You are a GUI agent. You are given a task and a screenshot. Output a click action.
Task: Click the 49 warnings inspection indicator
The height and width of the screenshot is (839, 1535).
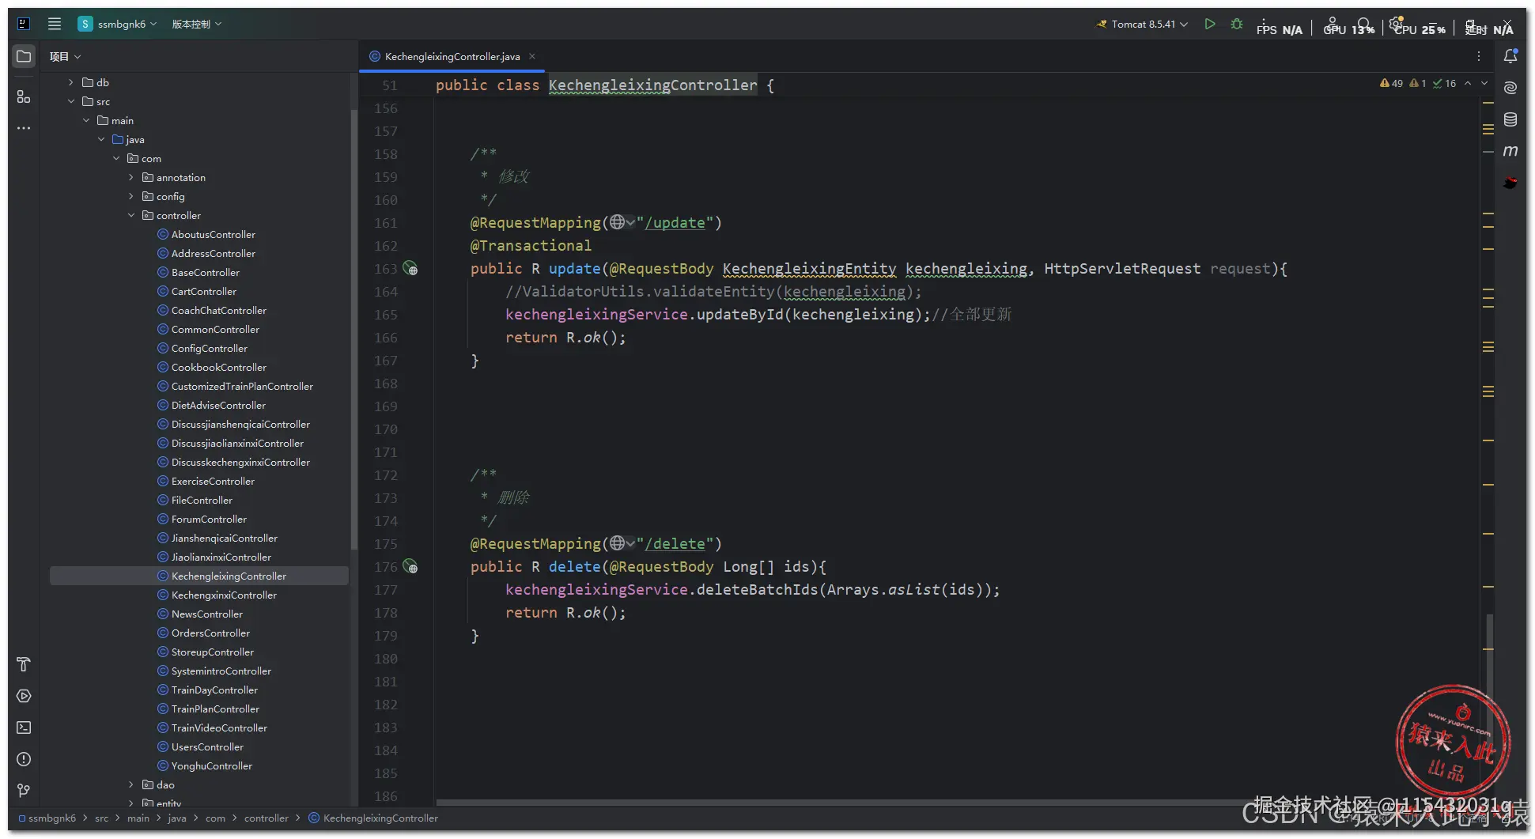coord(1391,83)
